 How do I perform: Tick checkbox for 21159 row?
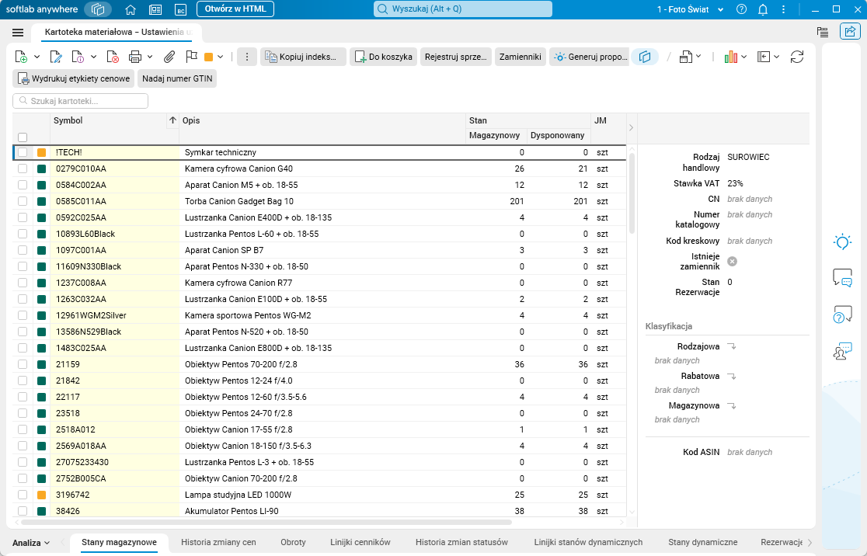tap(23, 364)
